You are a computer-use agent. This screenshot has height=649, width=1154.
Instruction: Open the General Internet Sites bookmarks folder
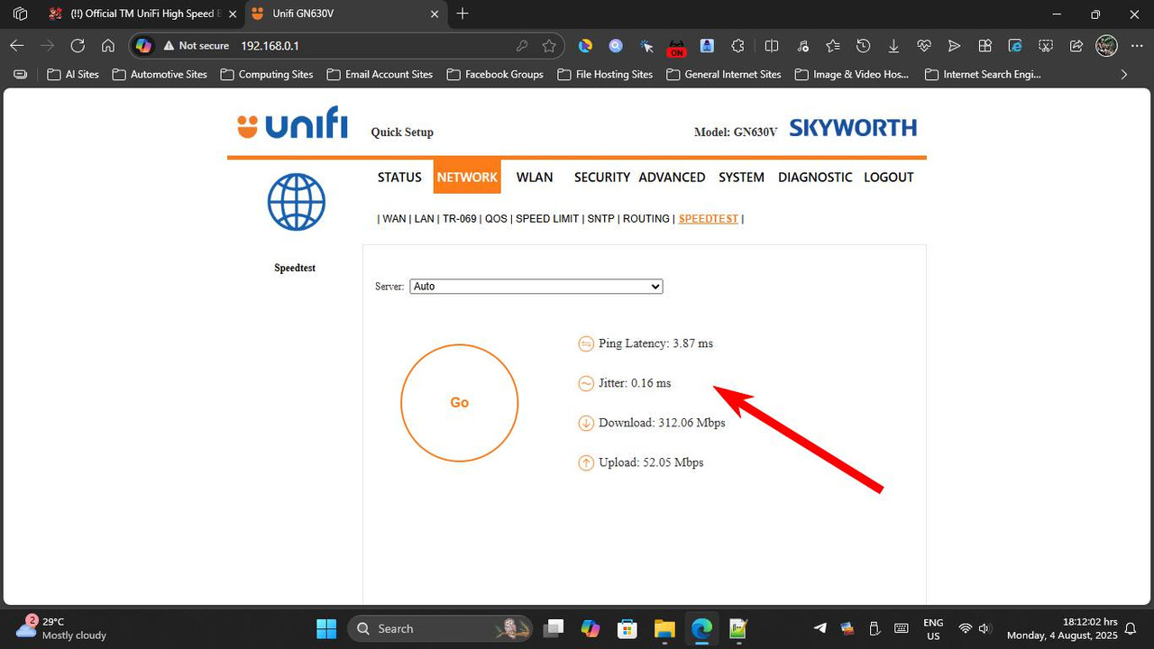tap(724, 75)
